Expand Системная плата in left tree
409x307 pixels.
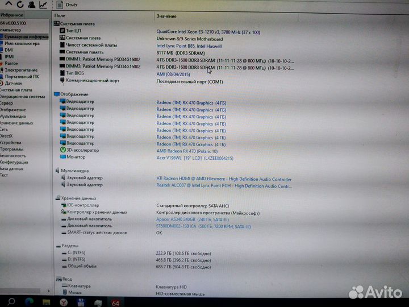(16, 90)
